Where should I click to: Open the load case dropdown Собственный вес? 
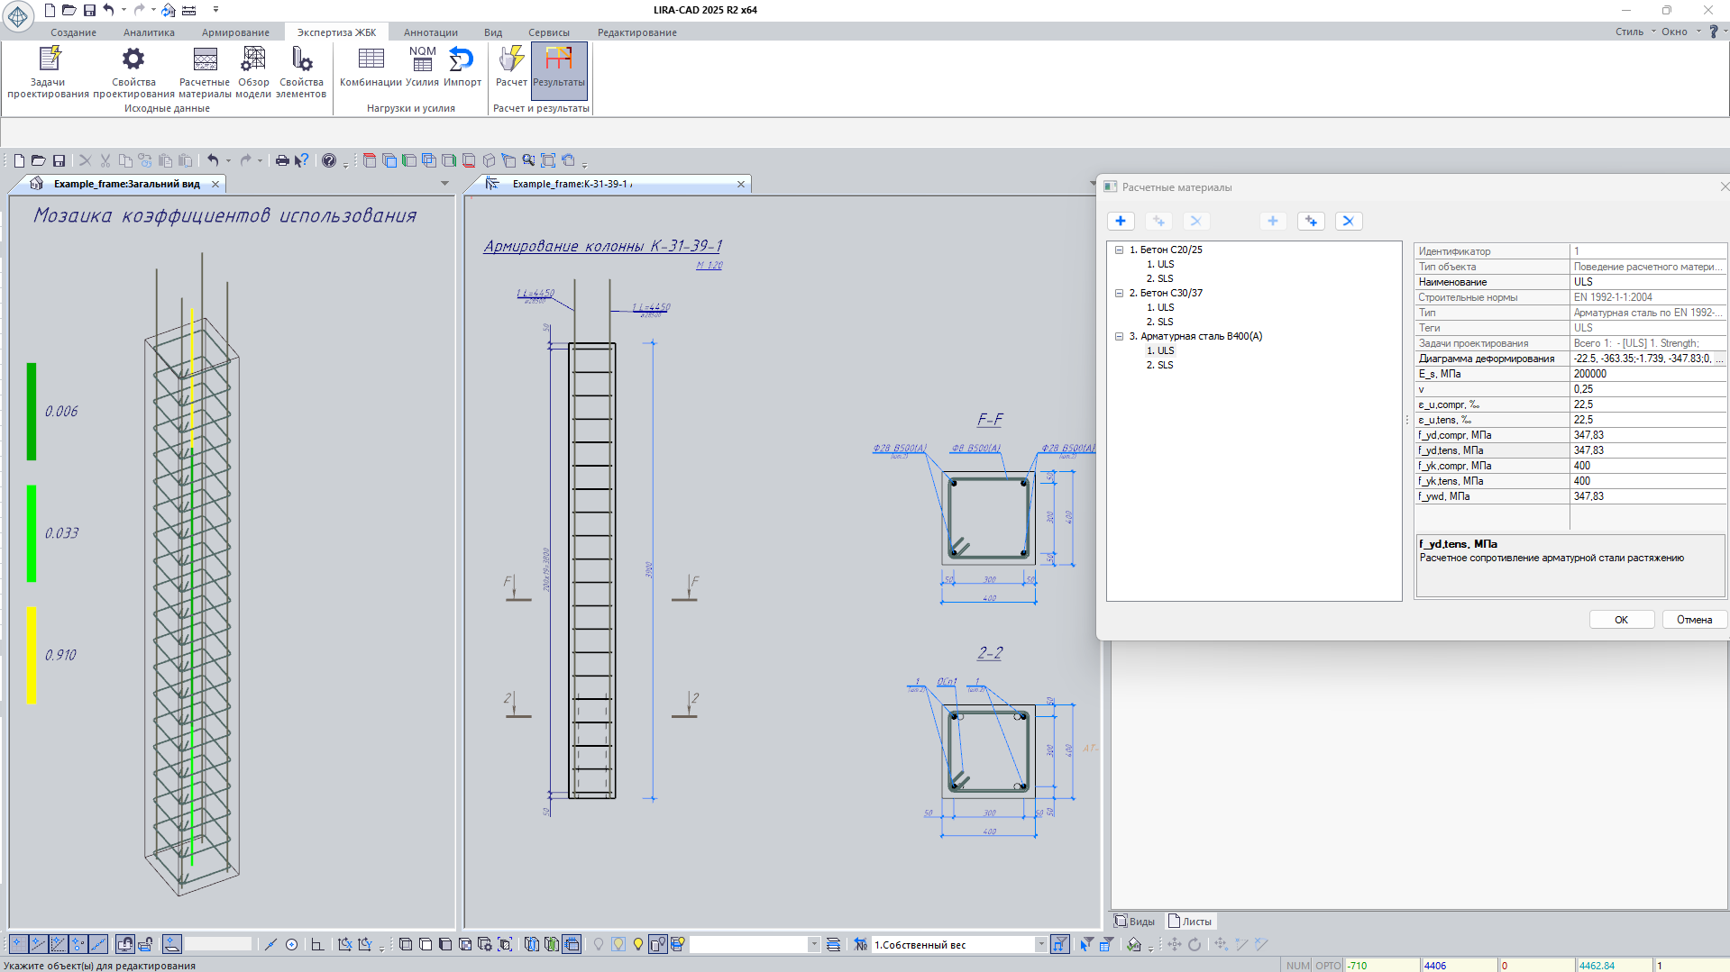click(1040, 944)
